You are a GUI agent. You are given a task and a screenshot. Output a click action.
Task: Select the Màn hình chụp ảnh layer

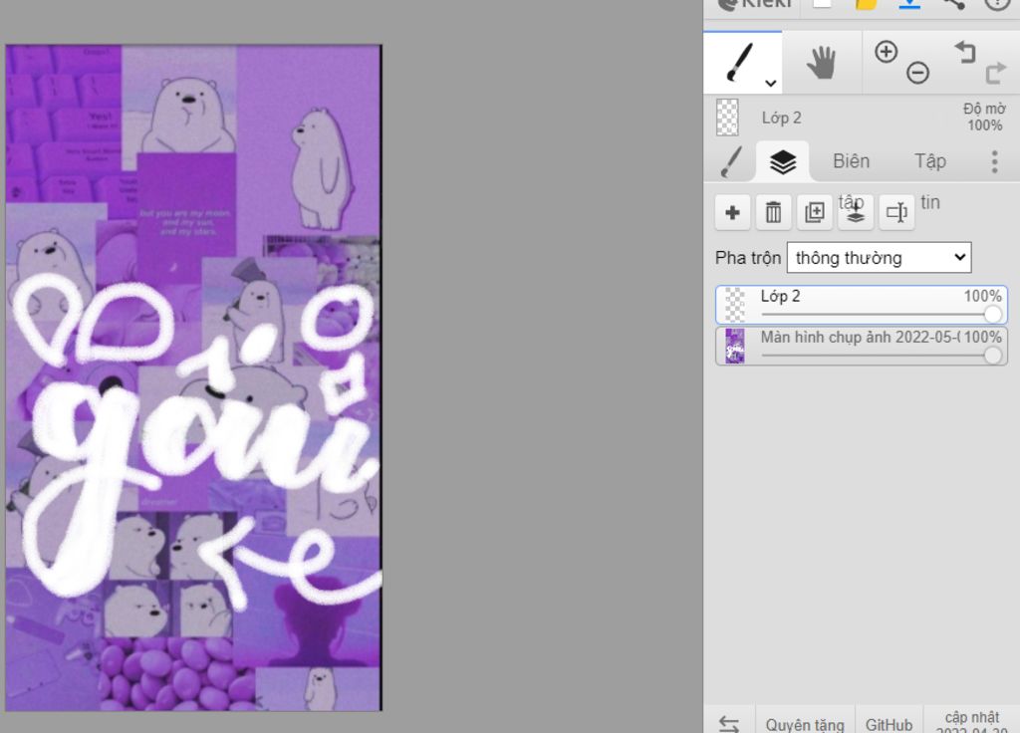[x=862, y=346]
